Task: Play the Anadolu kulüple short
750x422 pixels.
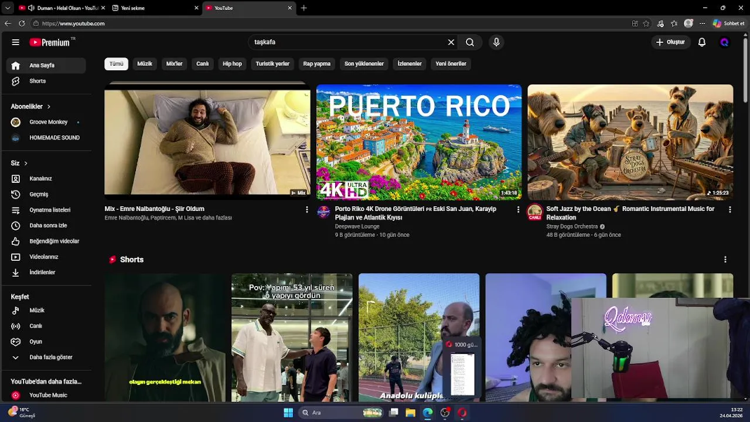Action: click(419, 338)
